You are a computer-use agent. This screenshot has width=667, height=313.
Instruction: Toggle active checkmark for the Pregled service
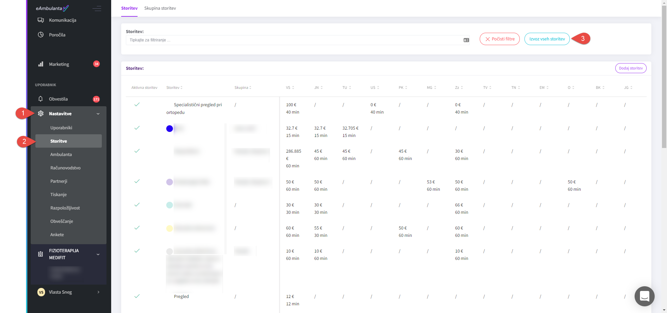point(137,296)
